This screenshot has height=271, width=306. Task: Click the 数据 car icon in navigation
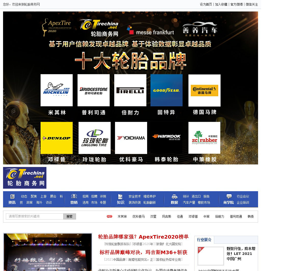174,197
